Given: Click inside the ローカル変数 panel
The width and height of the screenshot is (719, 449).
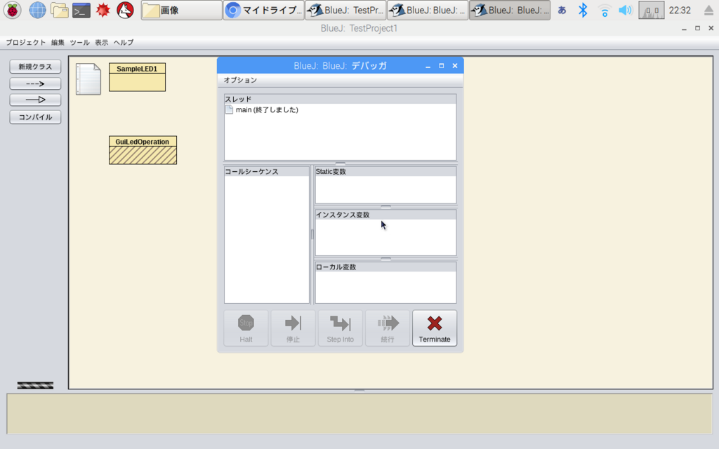Looking at the screenshot, I should [385, 287].
